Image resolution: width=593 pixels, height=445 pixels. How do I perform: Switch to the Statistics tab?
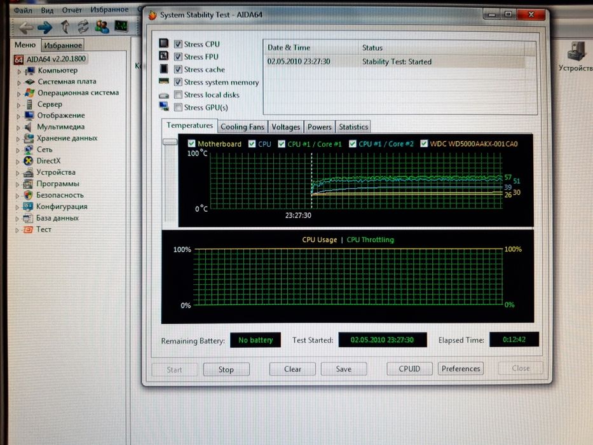[353, 127]
